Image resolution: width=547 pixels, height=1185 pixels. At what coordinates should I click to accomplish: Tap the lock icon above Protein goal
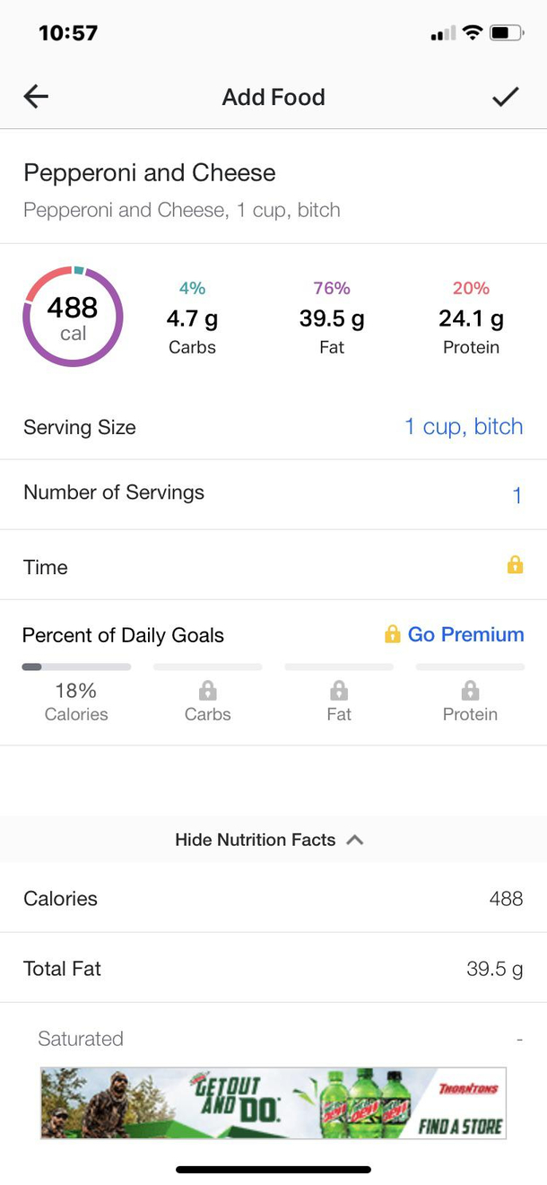pos(470,690)
